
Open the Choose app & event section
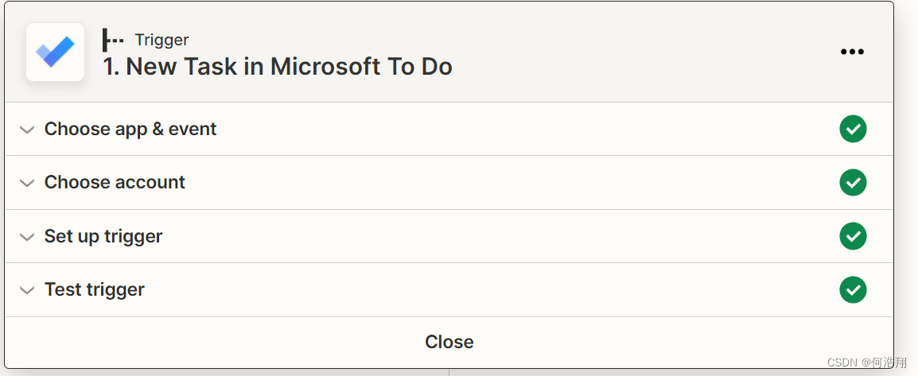click(130, 129)
